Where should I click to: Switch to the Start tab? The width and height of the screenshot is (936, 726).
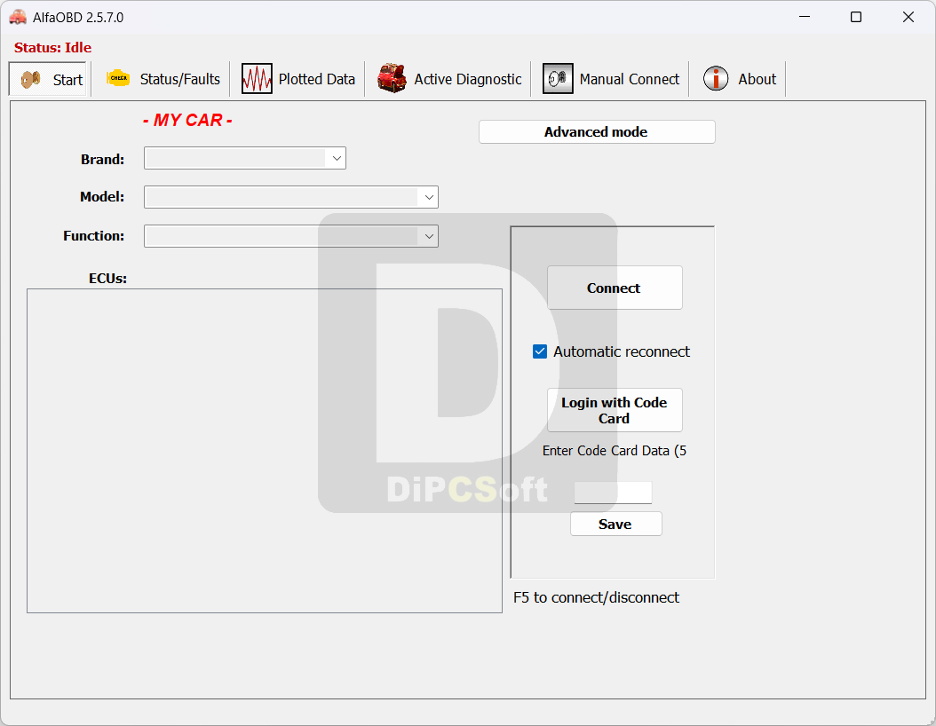(48, 79)
